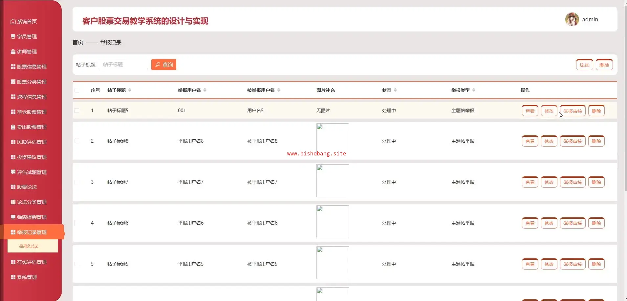Click 删除 for row 举报用户名5
This screenshot has height=301, width=627.
(x=596, y=264)
